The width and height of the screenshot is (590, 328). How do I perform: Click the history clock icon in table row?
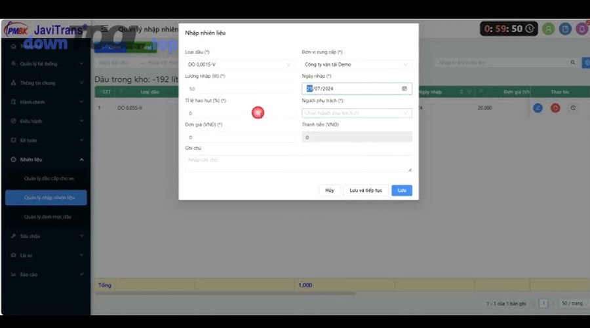[573, 108]
